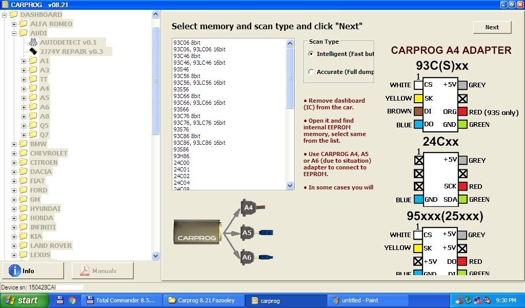Select the DACIA tree item
This screenshot has width=525, height=308.
coord(41,171)
